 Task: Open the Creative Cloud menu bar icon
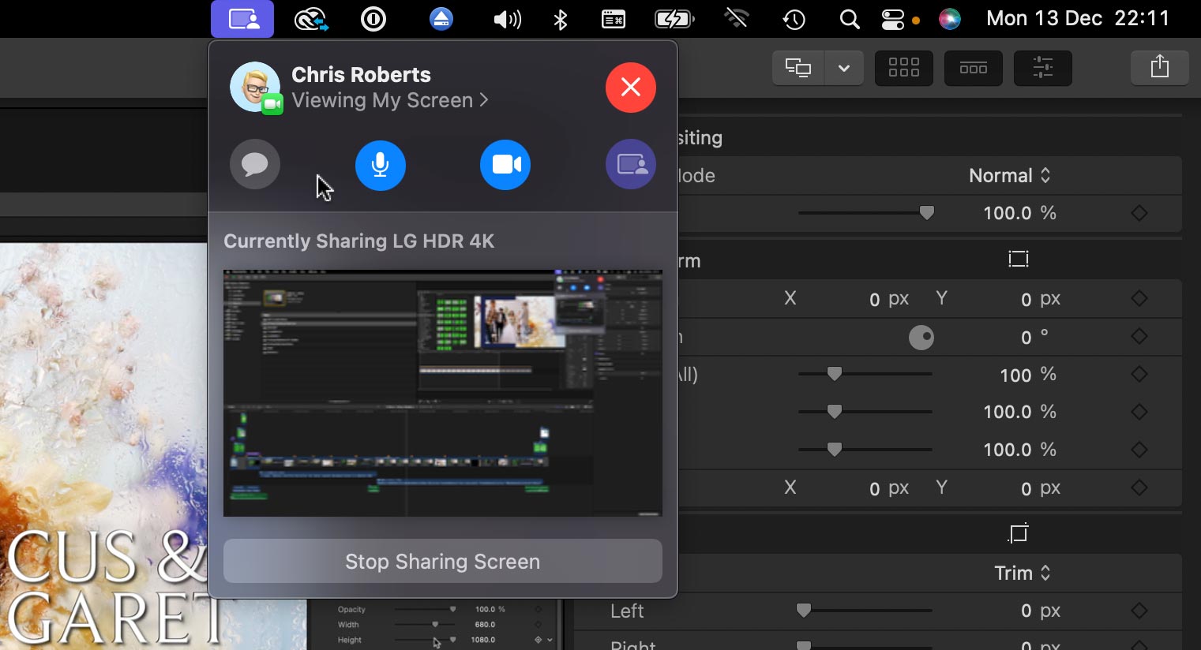click(311, 19)
